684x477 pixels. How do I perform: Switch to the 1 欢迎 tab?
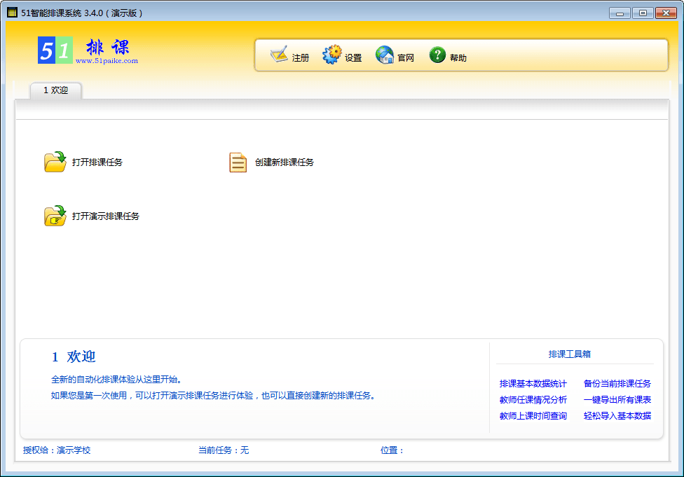click(56, 90)
